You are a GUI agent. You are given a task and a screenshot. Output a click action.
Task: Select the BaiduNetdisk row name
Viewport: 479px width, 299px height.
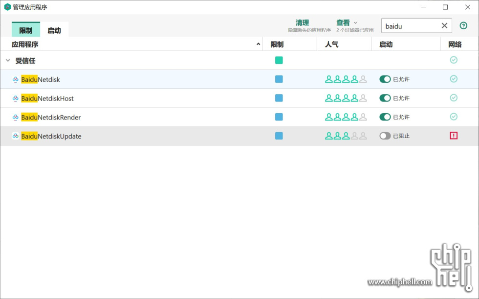pos(40,80)
